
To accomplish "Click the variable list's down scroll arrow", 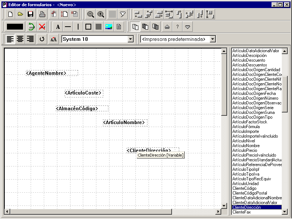I will tap(285, 212).
